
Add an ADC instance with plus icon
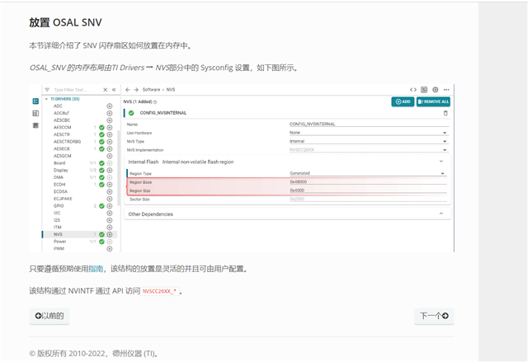click(x=110, y=106)
